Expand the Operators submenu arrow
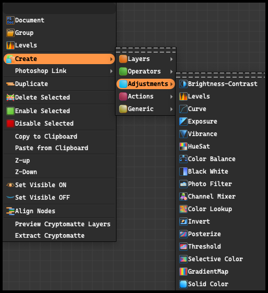The width and height of the screenshot is (268, 293). click(x=171, y=71)
